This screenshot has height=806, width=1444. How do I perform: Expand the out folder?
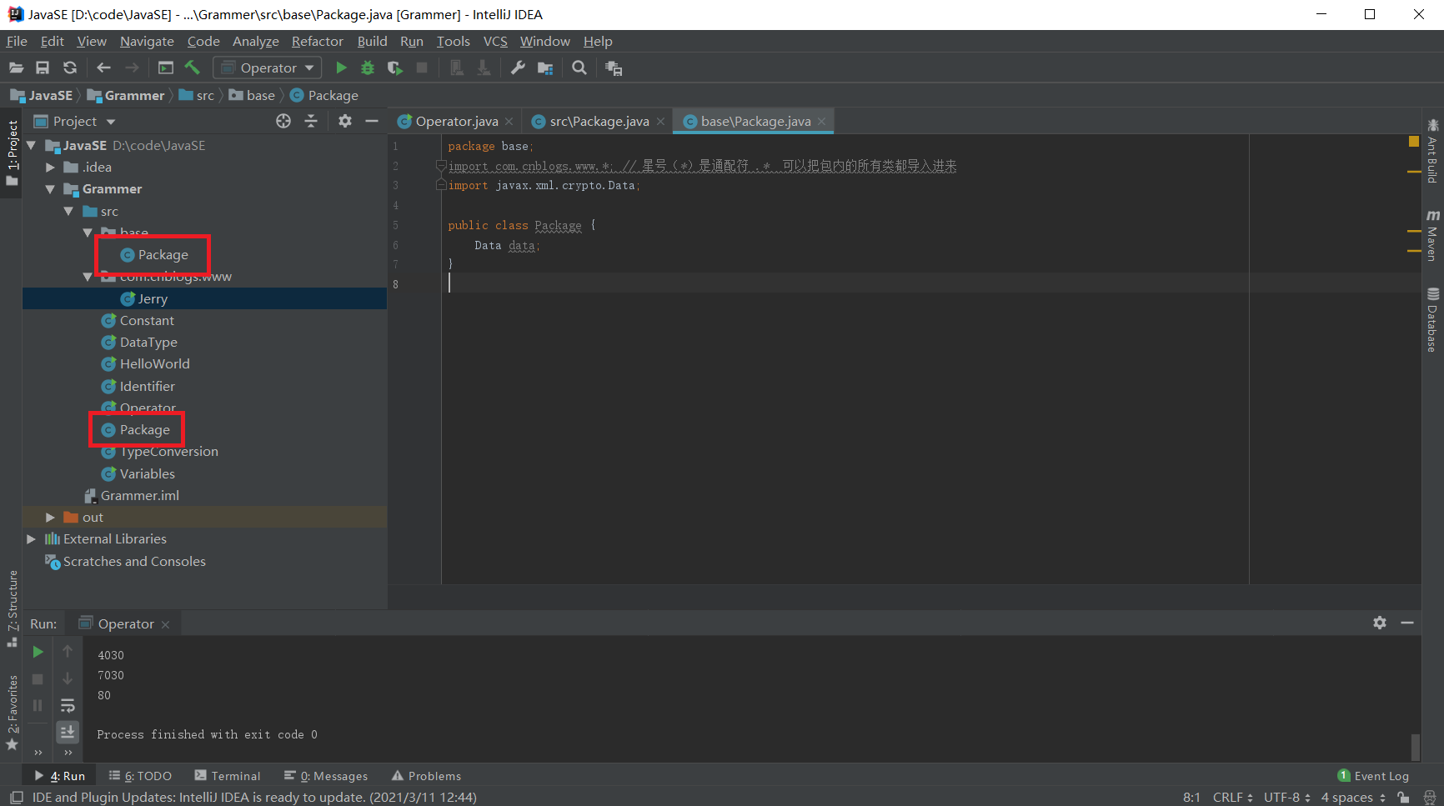coord(50,518)
